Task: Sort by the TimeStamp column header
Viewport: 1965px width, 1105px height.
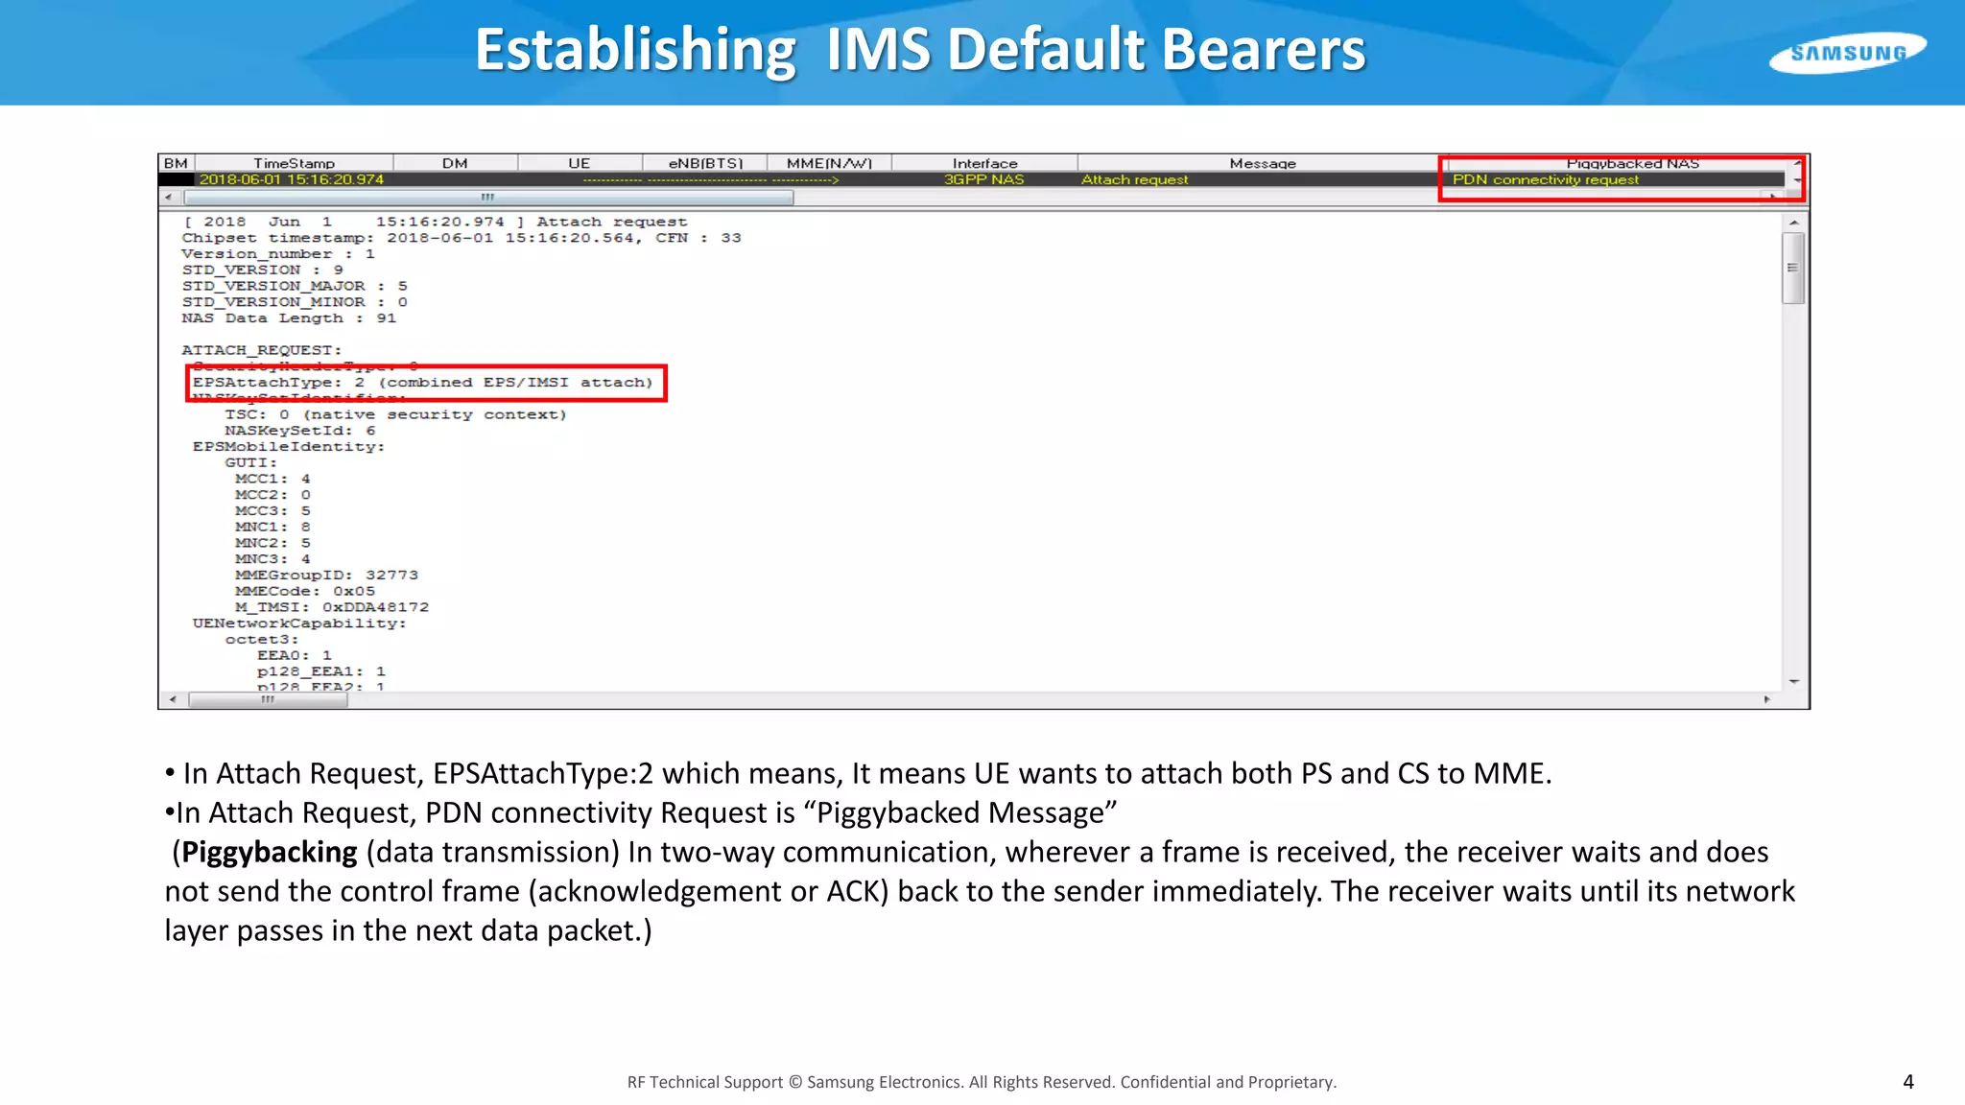Action: pos(294,163)
